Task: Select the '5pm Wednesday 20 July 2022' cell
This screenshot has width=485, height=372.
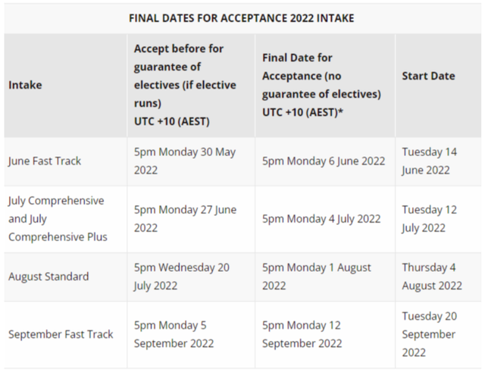Action: click(x=182, y=277)
